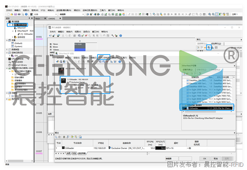Click project panel horizontal scrollbar
The height and width of the screenshot is (170, 247).
point(19,161)
